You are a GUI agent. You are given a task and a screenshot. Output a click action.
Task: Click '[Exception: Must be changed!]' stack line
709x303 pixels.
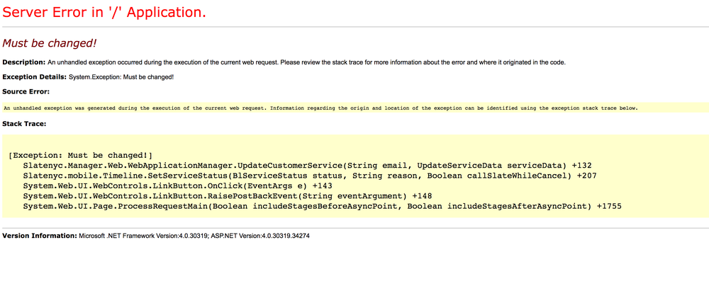pos(81,155)
